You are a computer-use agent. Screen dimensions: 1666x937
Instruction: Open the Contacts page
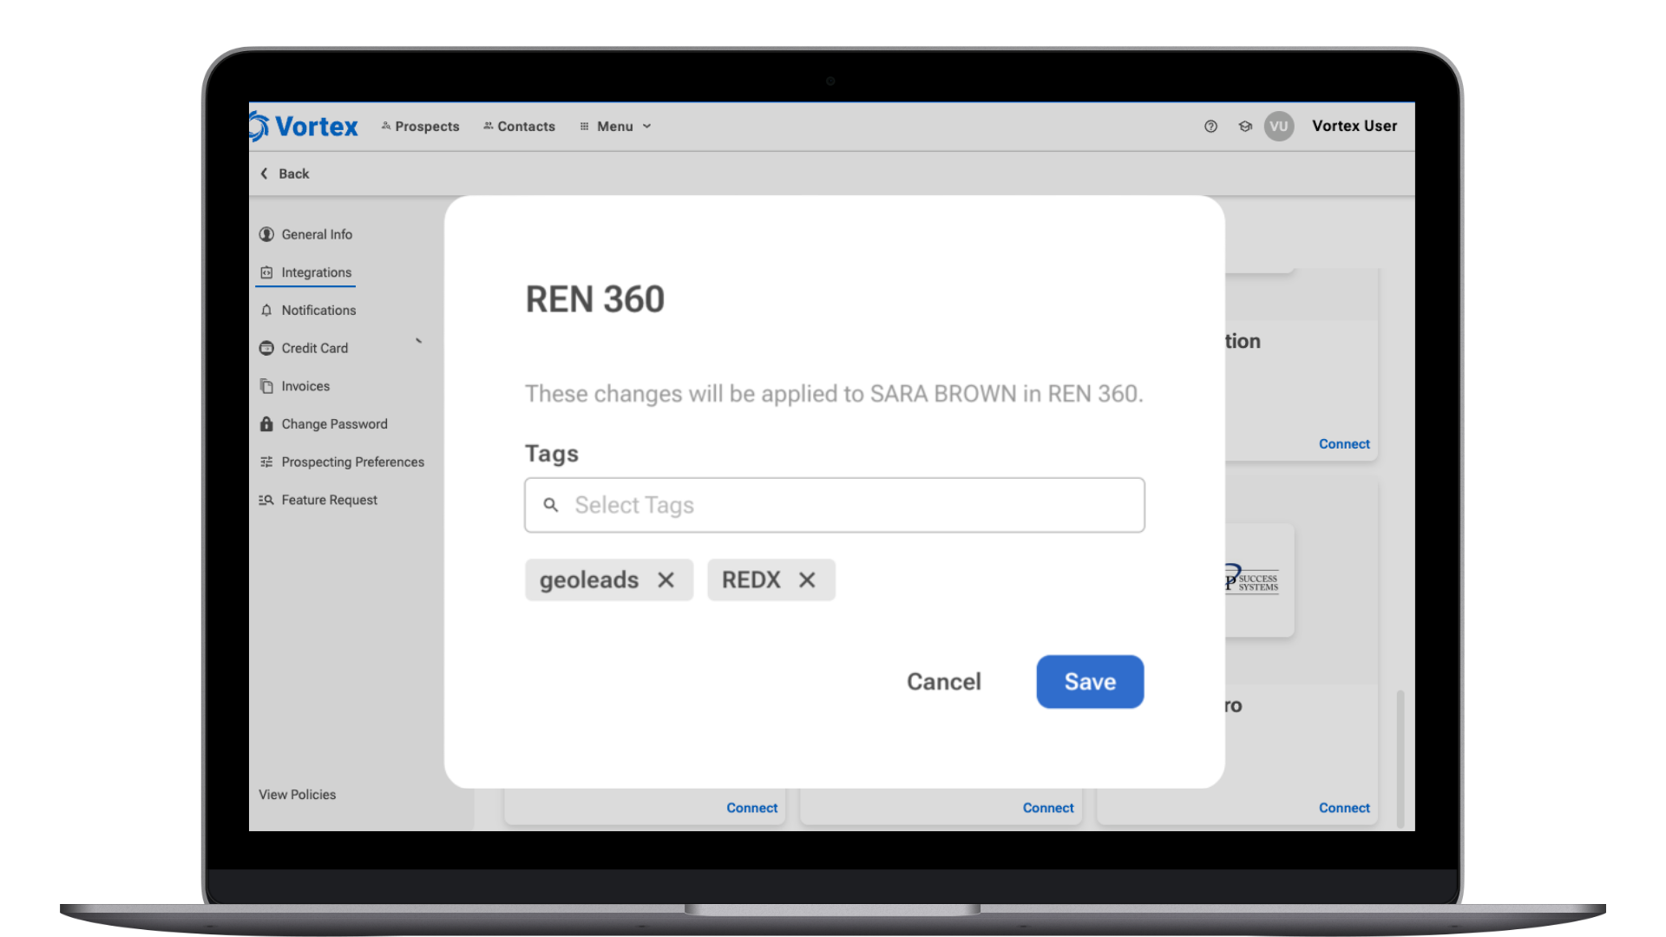pyautogui.click(x=519, y=127)
